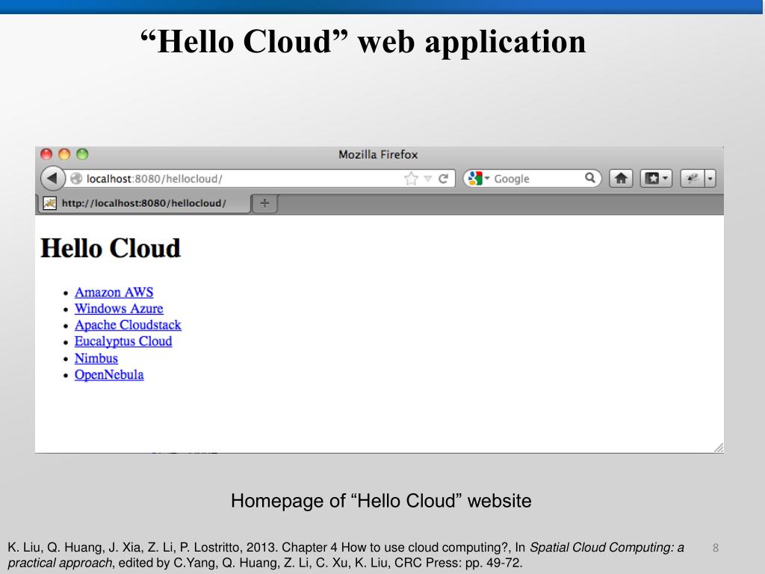Image resolution: width=765 pixels, height=574 pixels.
Task: Close the Firefox window red button
Action: coord(46,155)
